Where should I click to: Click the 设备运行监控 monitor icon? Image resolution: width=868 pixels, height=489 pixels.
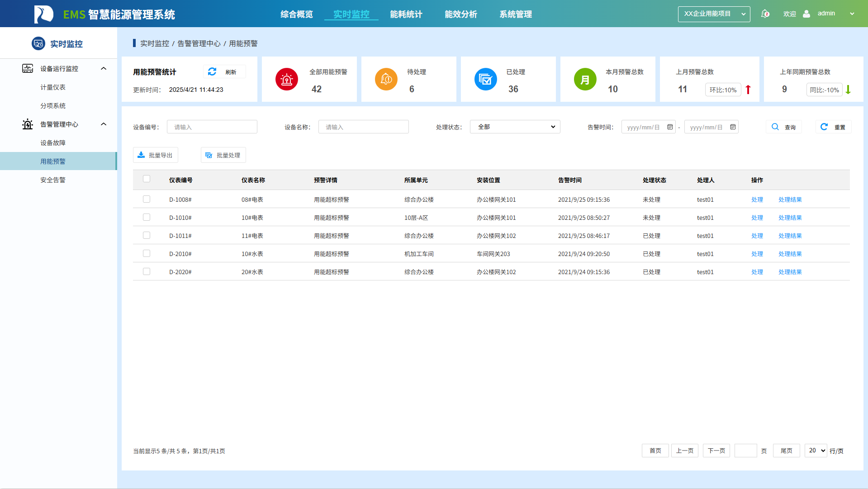tap(28, 68)
